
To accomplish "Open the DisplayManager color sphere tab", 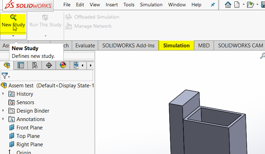I will 63,65.
